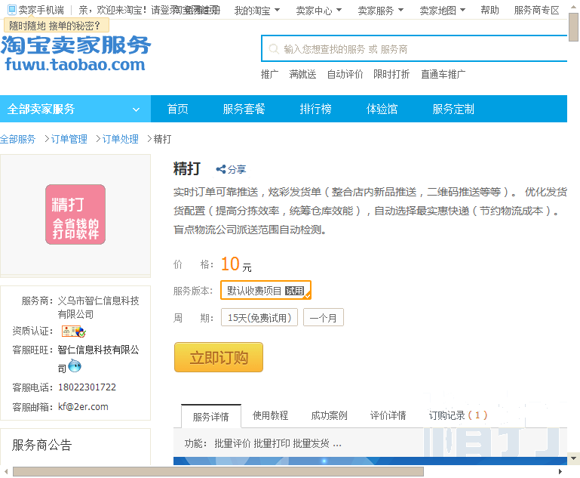Click the share icon next to 精打
This screenshot has width=580, height=478.
221,170
